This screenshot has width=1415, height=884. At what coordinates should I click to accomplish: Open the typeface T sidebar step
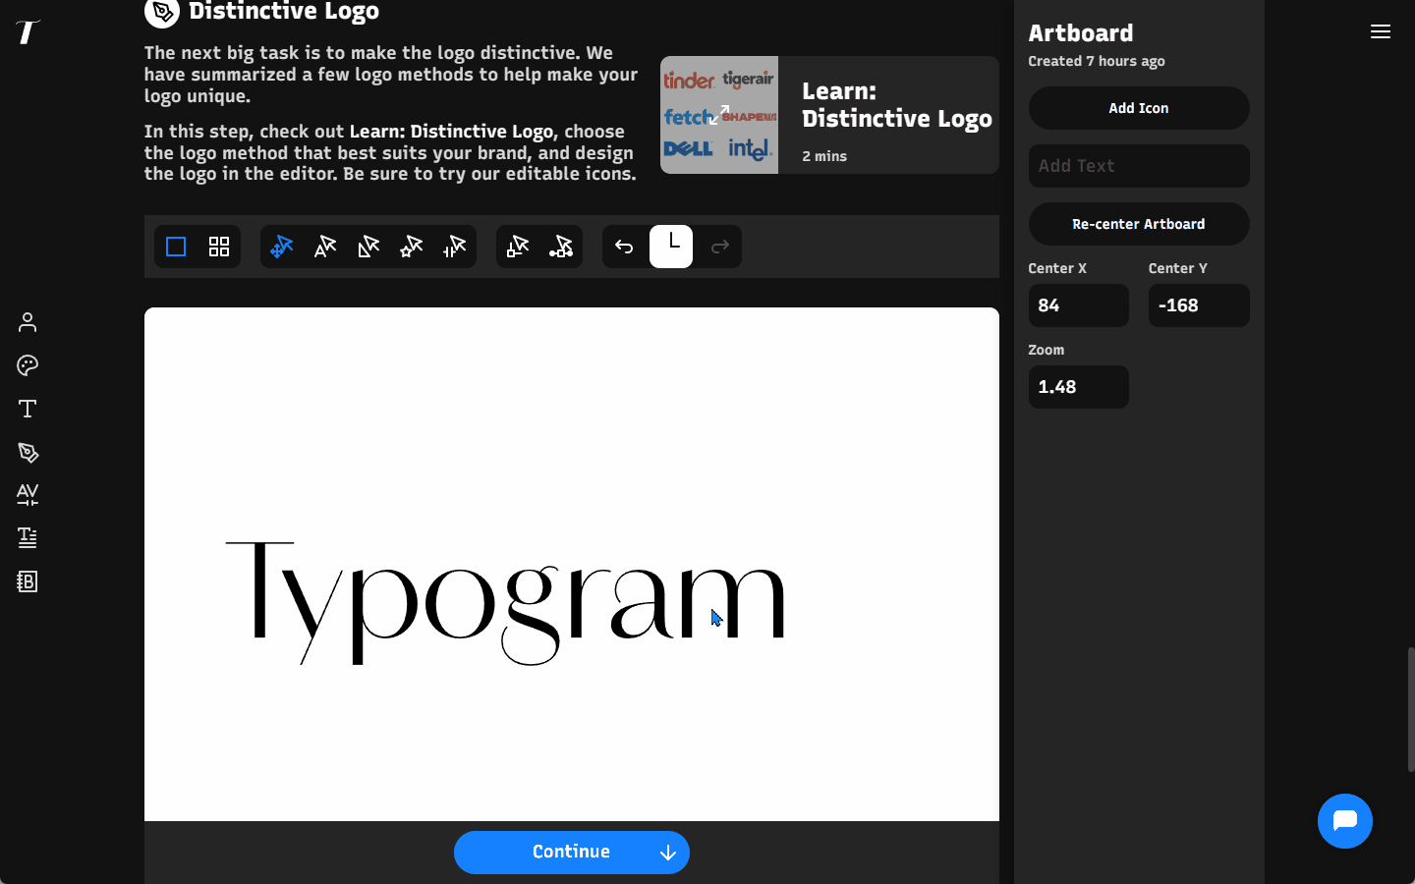28,409
